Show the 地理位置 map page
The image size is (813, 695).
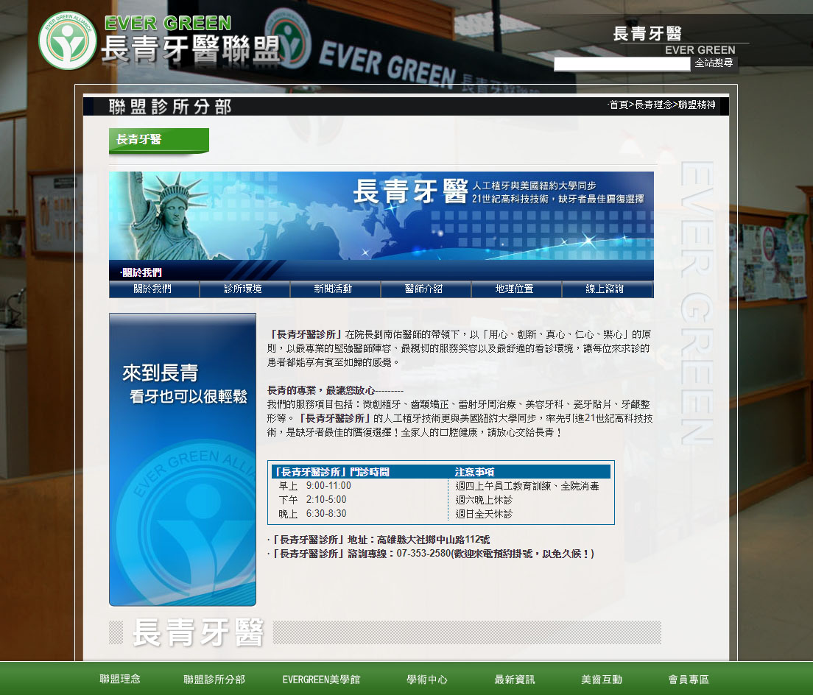(x=515, y=289)
